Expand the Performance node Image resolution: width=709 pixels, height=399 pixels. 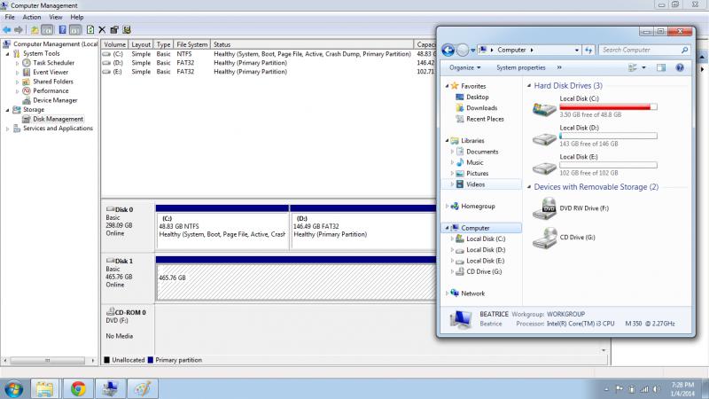coord(17,91)
